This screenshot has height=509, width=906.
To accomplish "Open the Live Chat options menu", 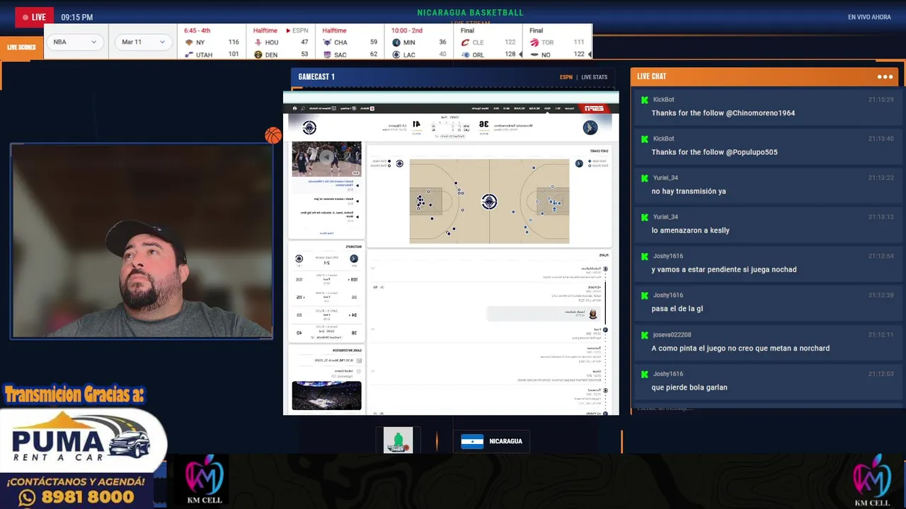I will point(885,76).
